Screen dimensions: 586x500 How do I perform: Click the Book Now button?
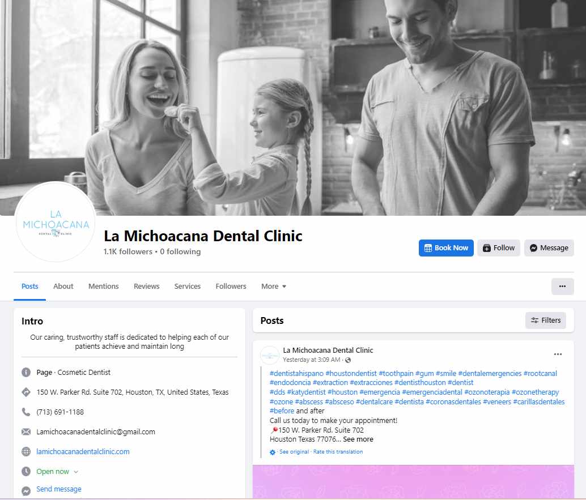(446, 248)
